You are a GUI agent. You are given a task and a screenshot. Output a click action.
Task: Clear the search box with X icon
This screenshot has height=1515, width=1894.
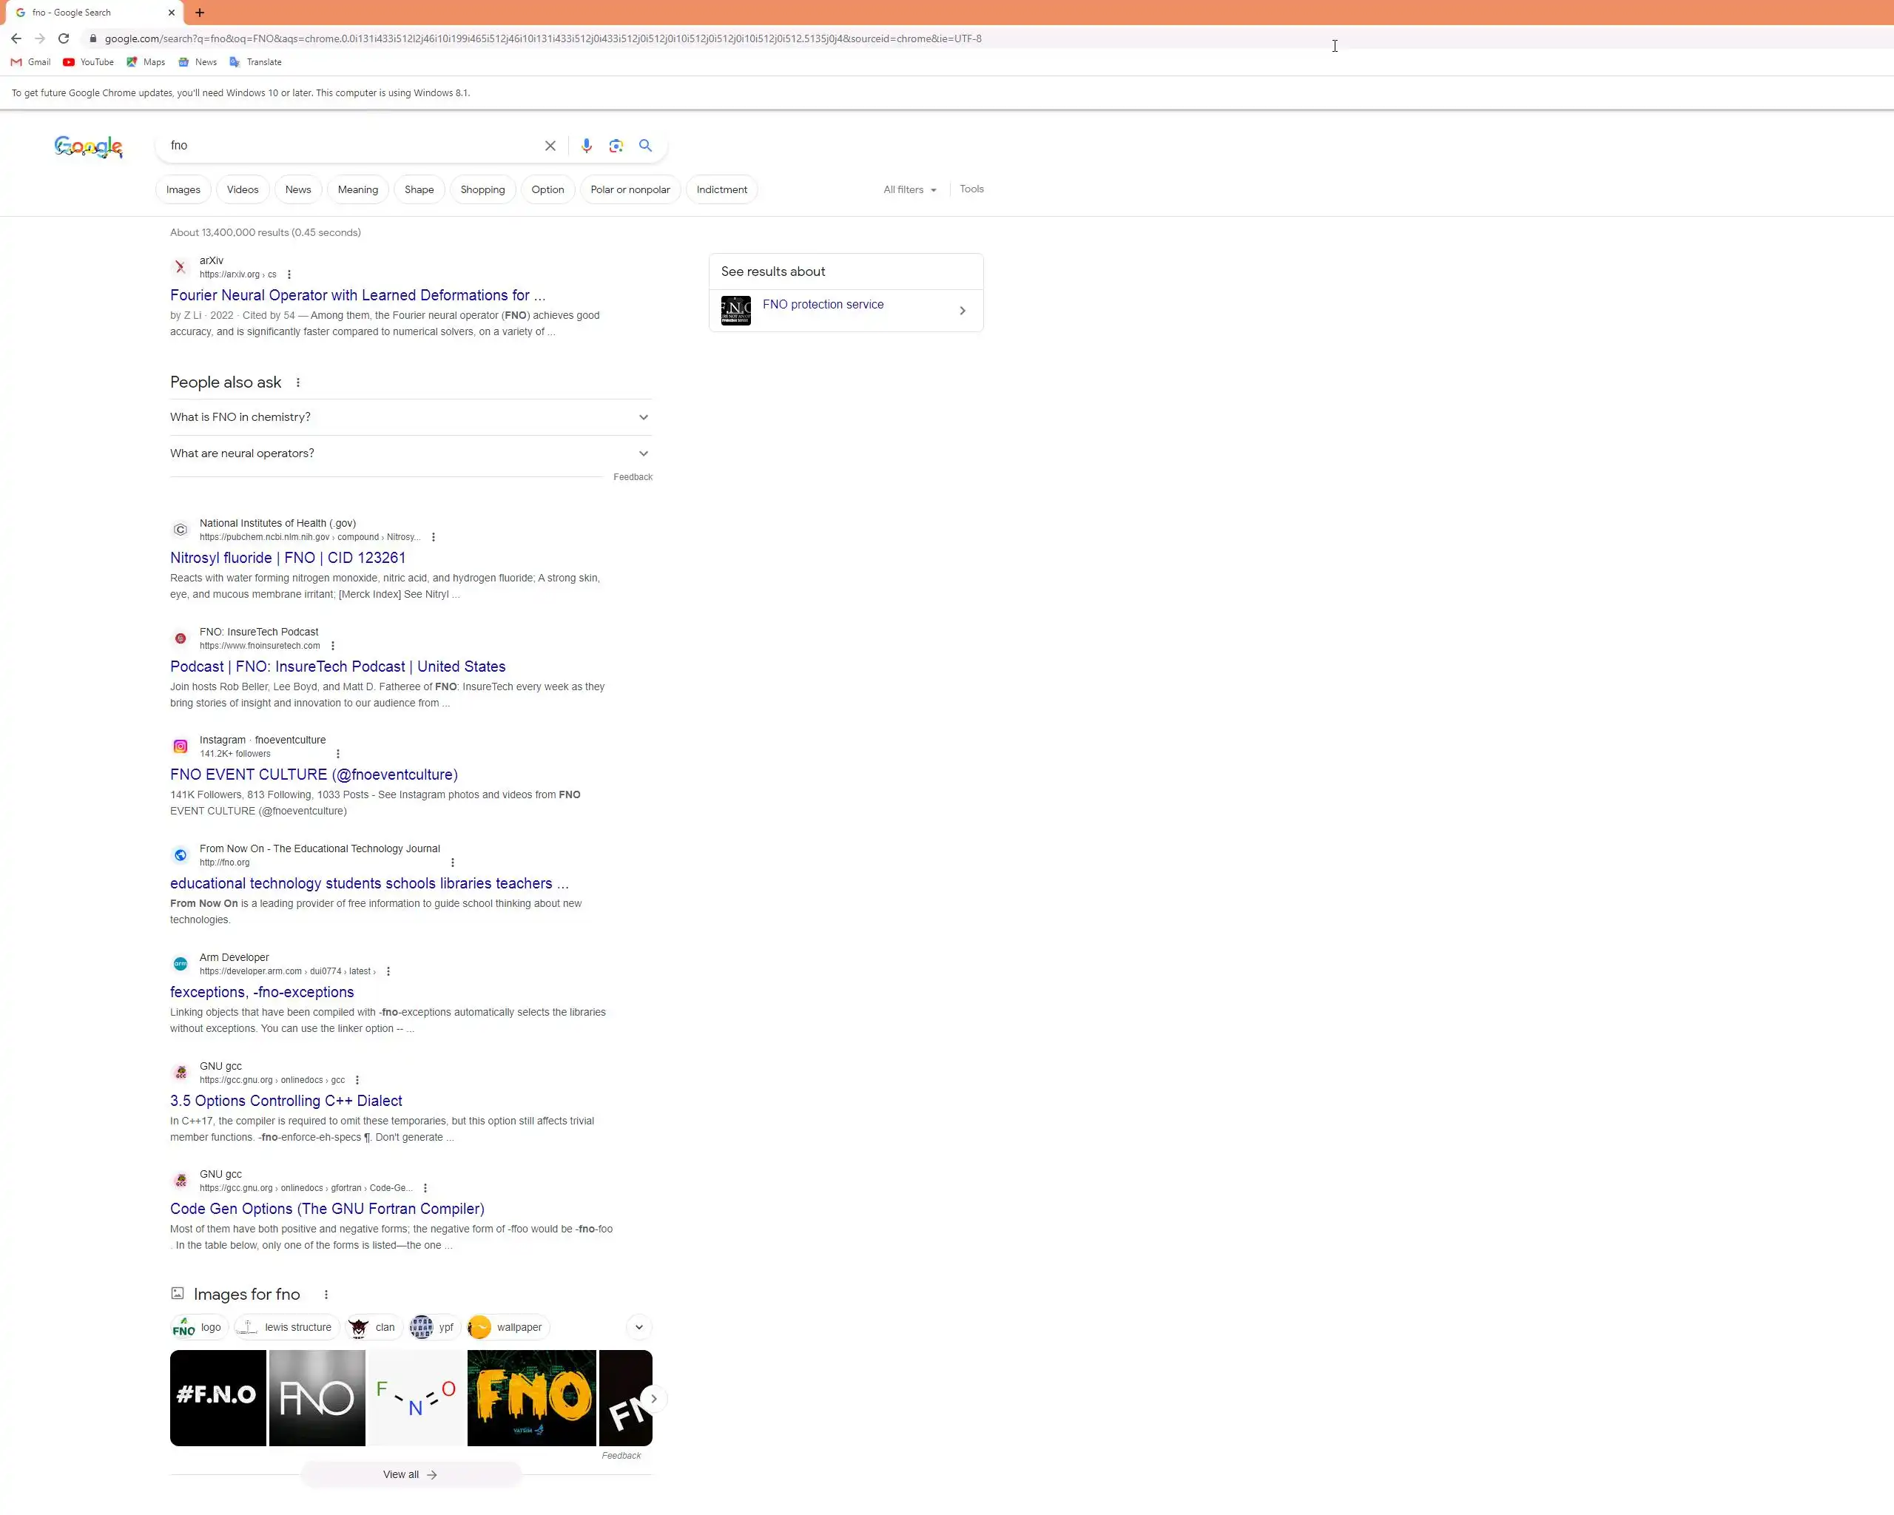[x=550, y=146]
